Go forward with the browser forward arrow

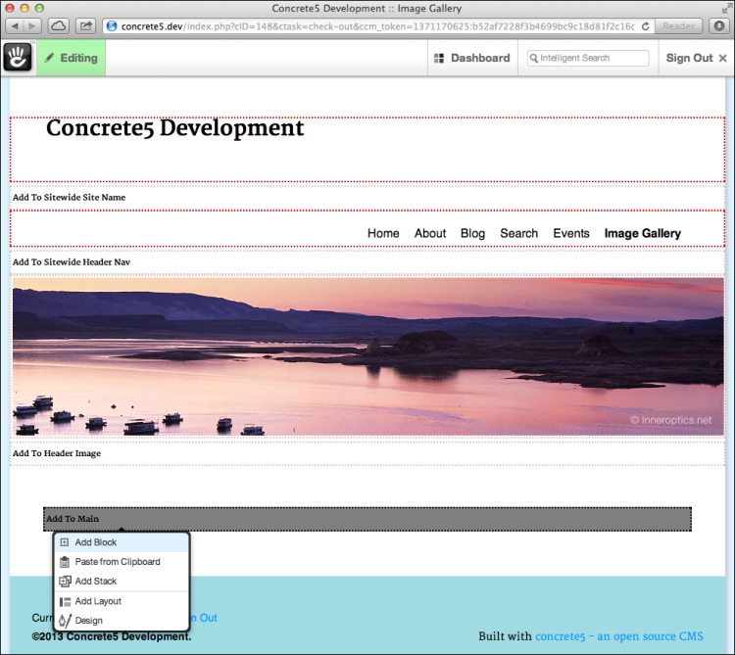pos(32,26)
